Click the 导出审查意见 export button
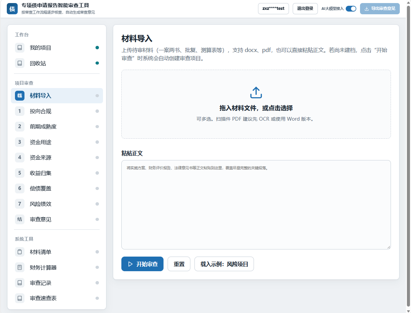Viewport: 411px width, 313px height. 380,8
